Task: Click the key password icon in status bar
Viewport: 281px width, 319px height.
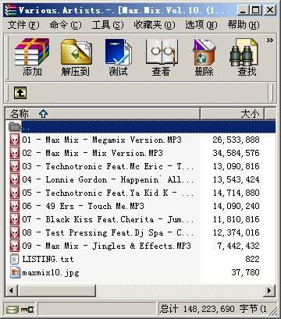Action: [x=27, y=310]
